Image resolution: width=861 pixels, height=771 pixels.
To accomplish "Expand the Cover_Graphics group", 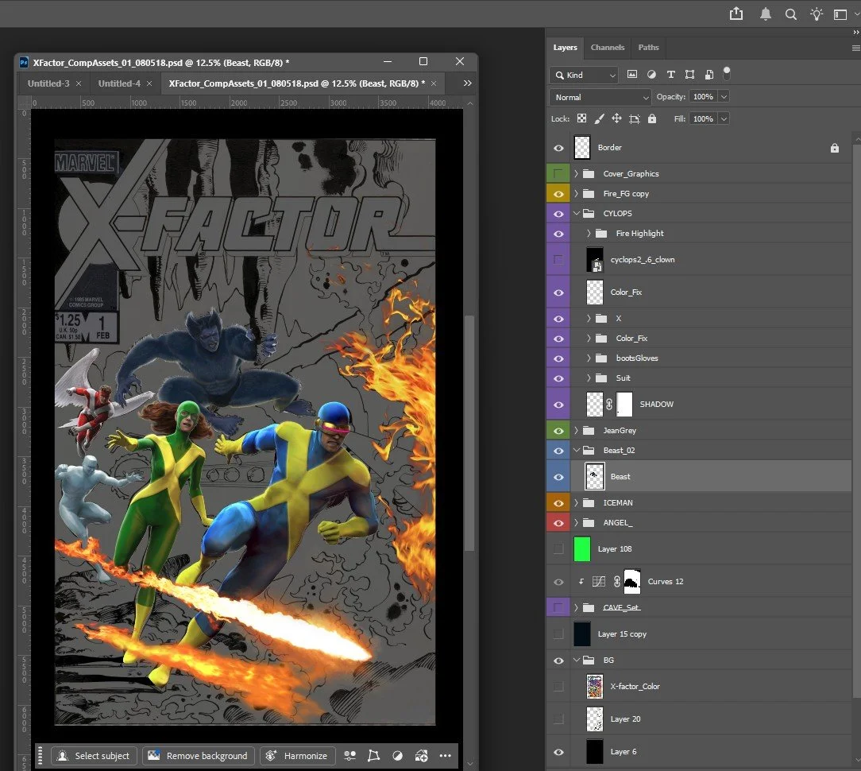I will click(x=576, y=173).
